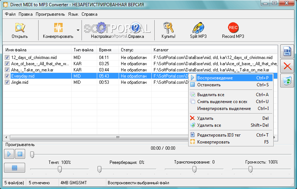
Task: Expand the Конвертировать dropdown arrow
Action: coord(78,30)
